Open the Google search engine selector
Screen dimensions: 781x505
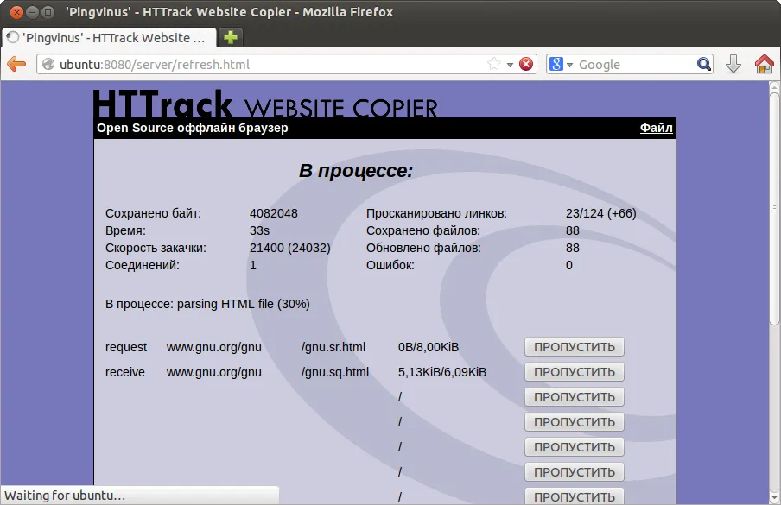(x=561, y=64)
